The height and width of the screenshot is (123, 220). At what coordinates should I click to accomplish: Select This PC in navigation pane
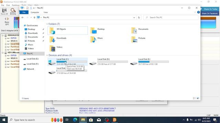32,54
